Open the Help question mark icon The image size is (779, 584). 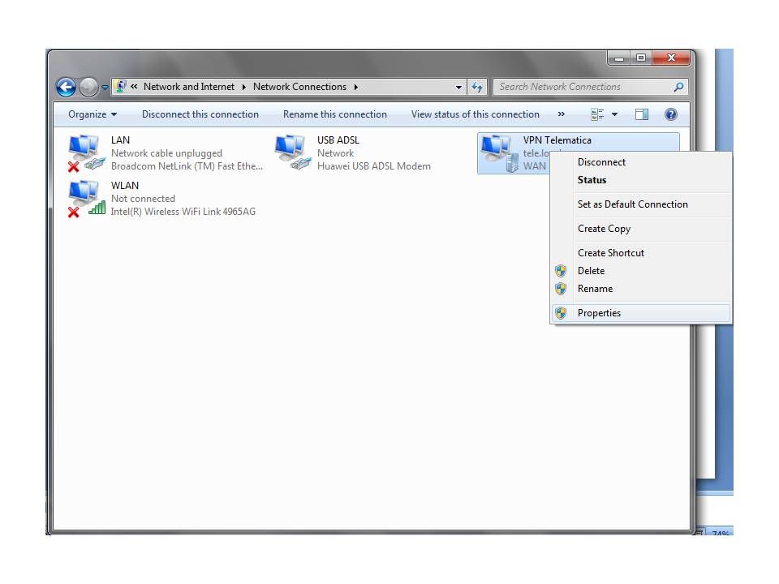(x=670, y=114)
